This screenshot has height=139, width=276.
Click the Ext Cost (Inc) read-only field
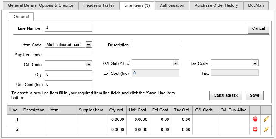(x=156, y=73)
